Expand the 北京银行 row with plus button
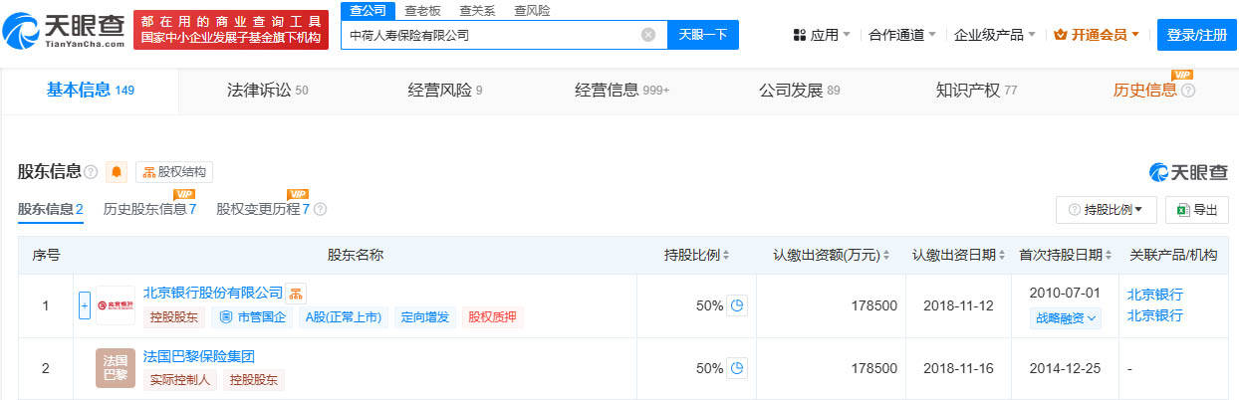1239x400 pixels. click(x=85, y=305)
